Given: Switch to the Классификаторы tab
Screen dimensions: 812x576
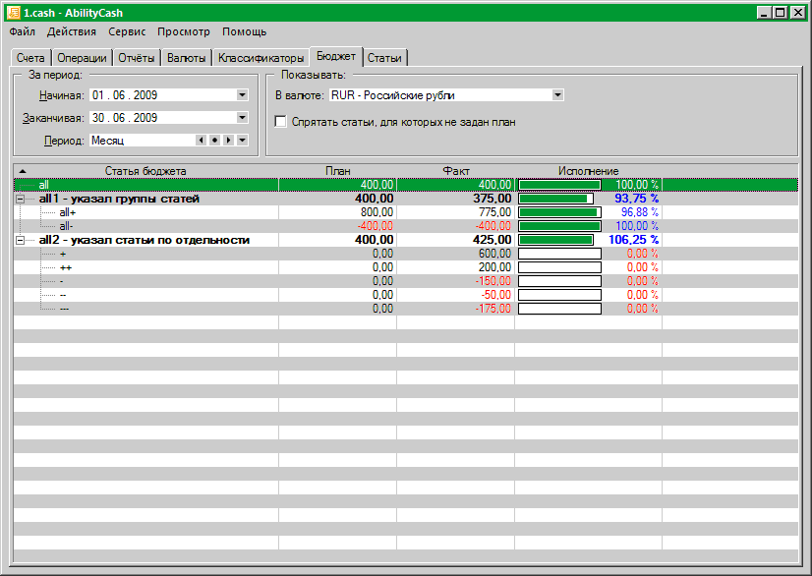Looking at the screenshot, I should tap(261, 58).
